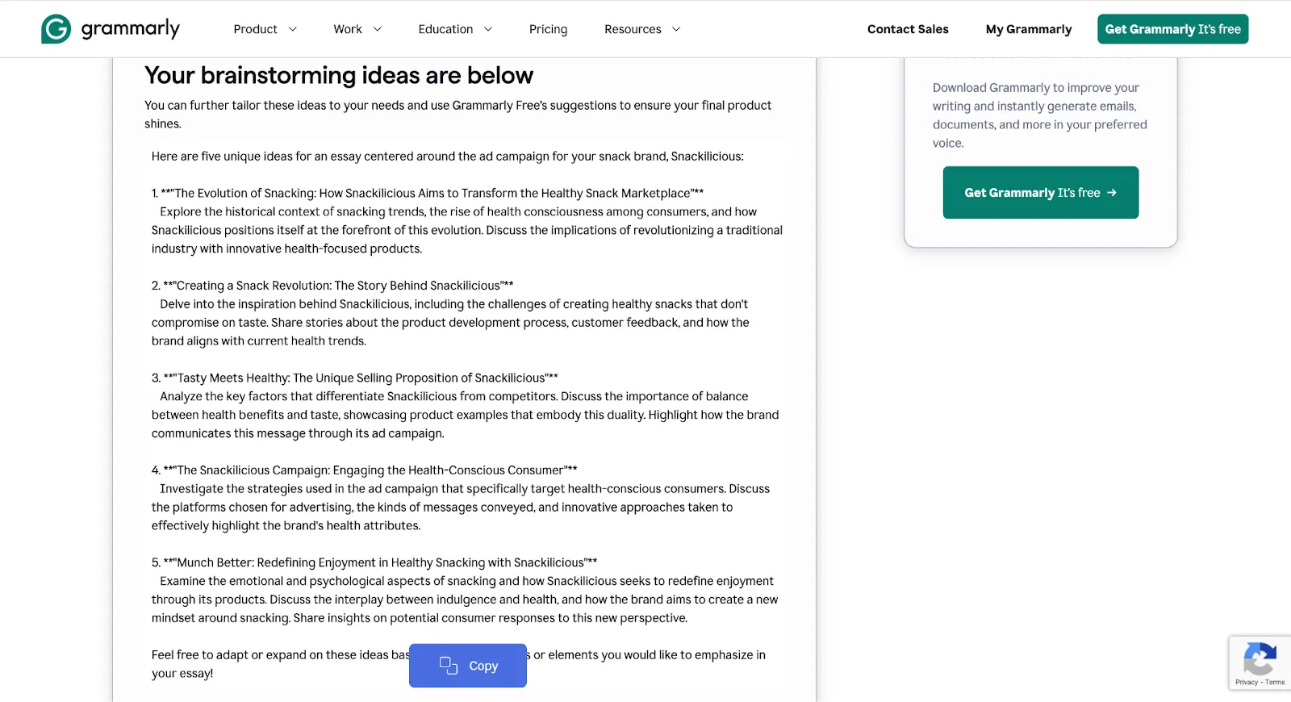Expand the Education dropdown chevron
The width and height of the screenshot is (1291, 702).
[488, 29]
